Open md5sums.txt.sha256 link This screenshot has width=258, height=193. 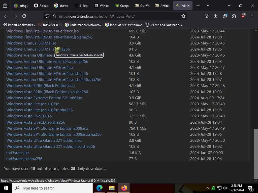click(24, 159)
